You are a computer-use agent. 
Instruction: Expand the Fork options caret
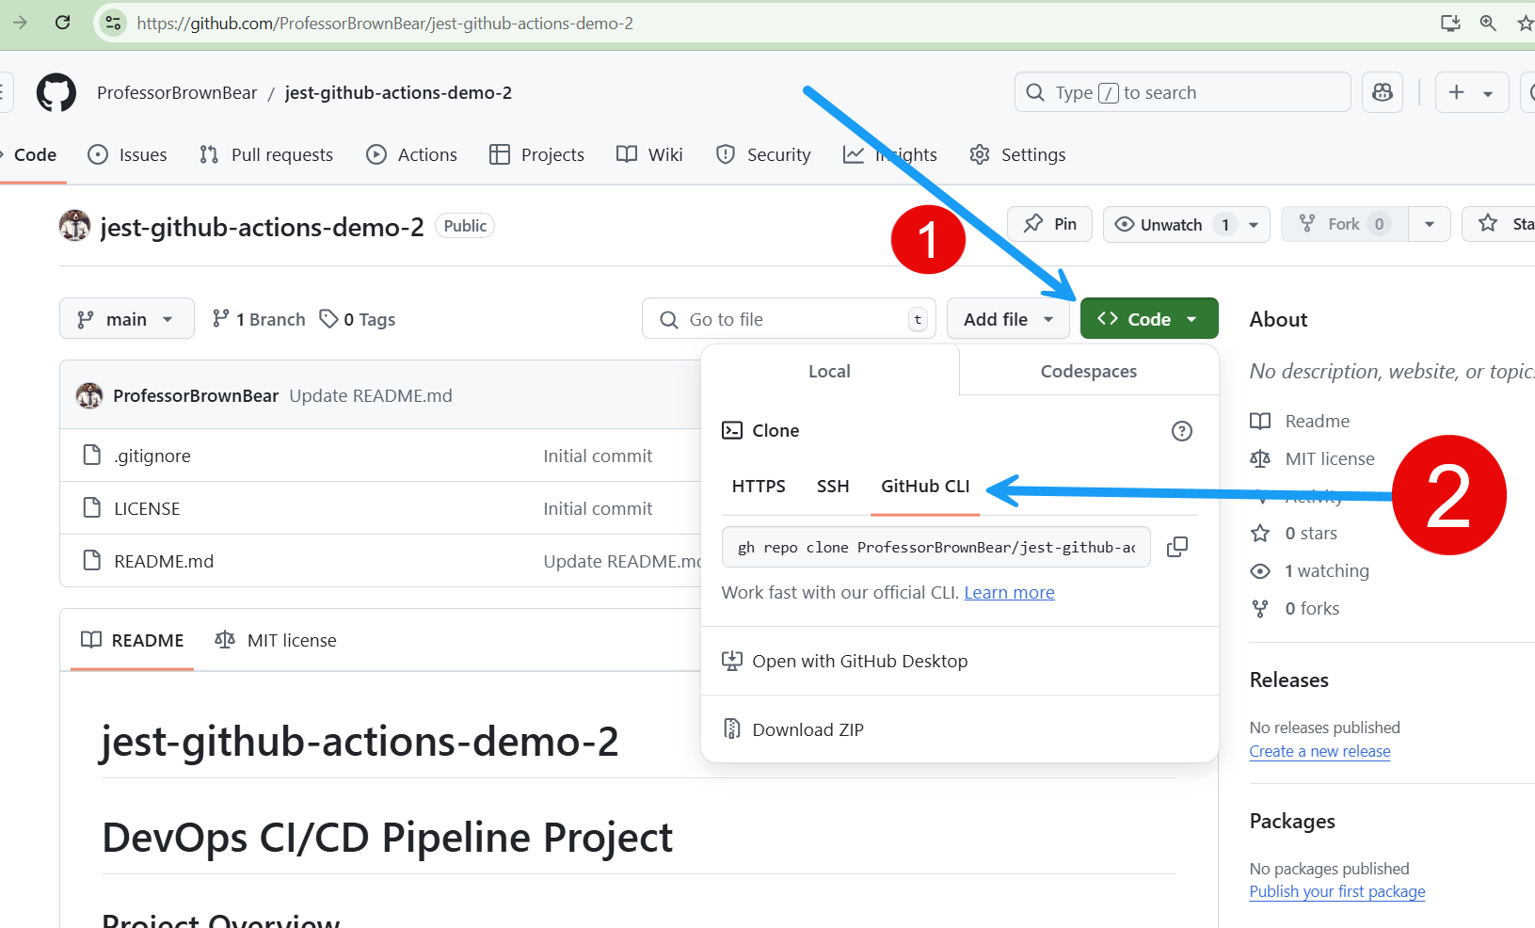coord(1429,225)
